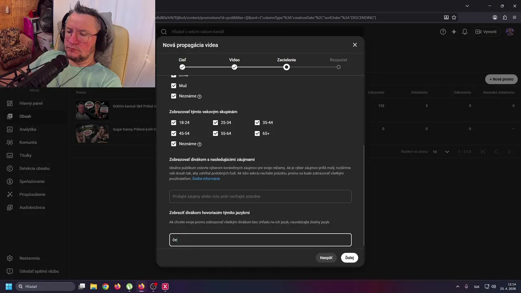Open the Firefox hamburger menu
521x293 pixels.
[514, 17]
